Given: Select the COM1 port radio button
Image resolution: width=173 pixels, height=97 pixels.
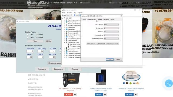Looking at the screenshot, I should 28,35.
